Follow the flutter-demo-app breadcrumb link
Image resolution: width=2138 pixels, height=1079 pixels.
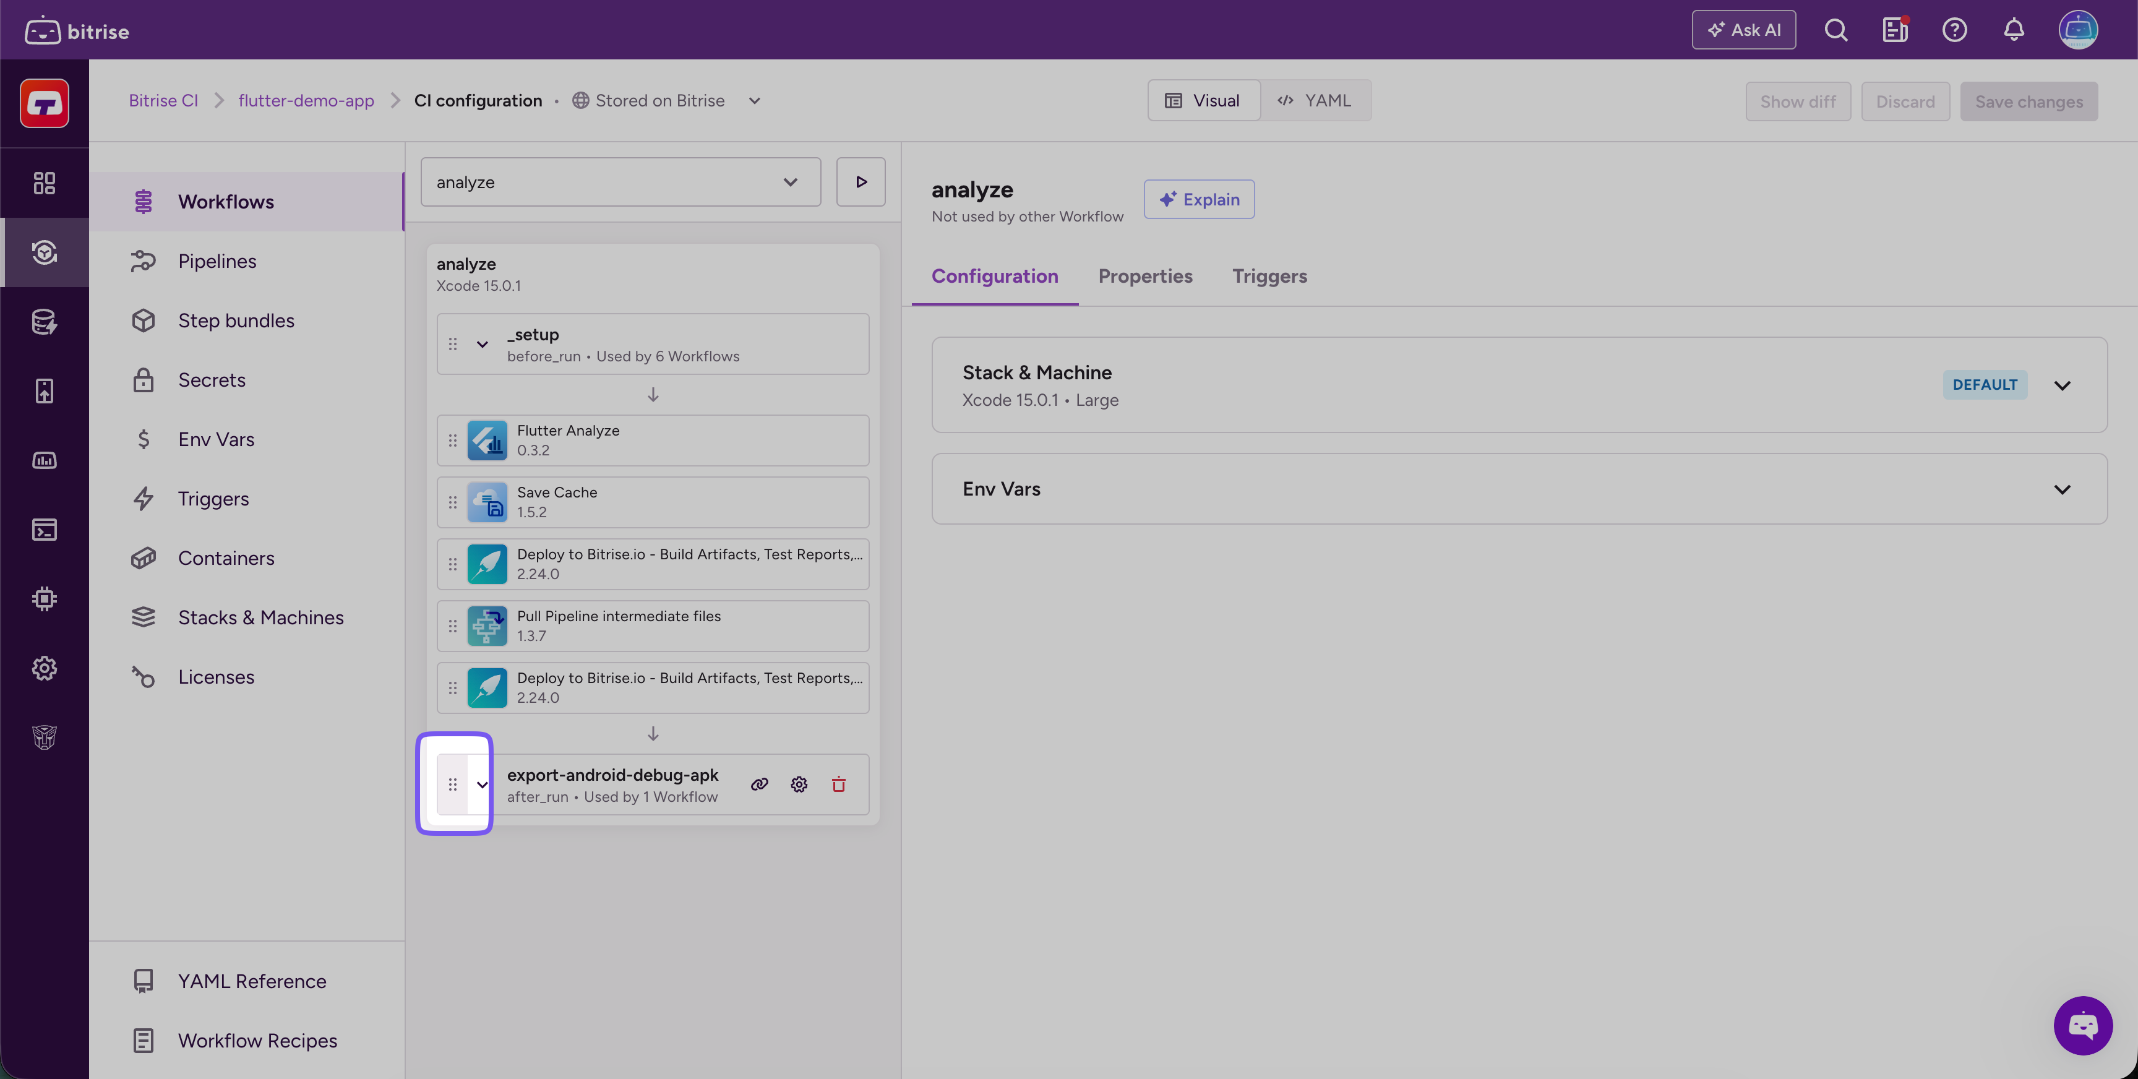click(306, 100)
